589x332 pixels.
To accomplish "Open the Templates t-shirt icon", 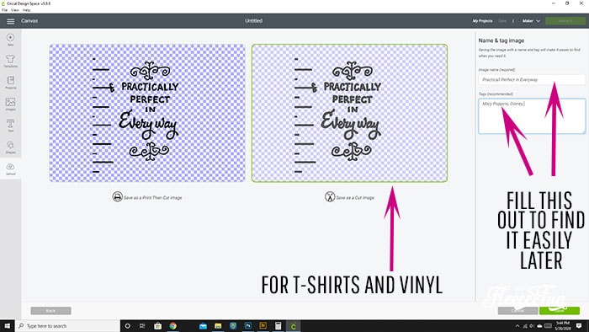I will (10, 61).
